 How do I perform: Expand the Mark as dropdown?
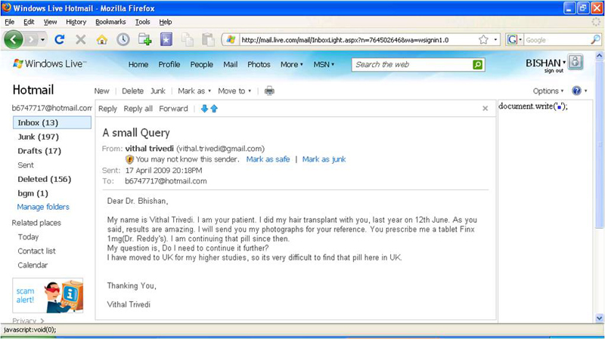coord(194,91)
